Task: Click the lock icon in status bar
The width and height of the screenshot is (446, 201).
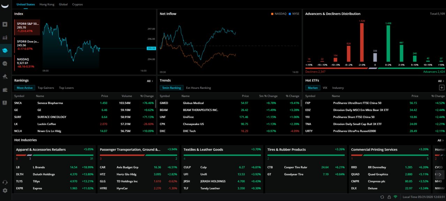Action: pos(389,197)
